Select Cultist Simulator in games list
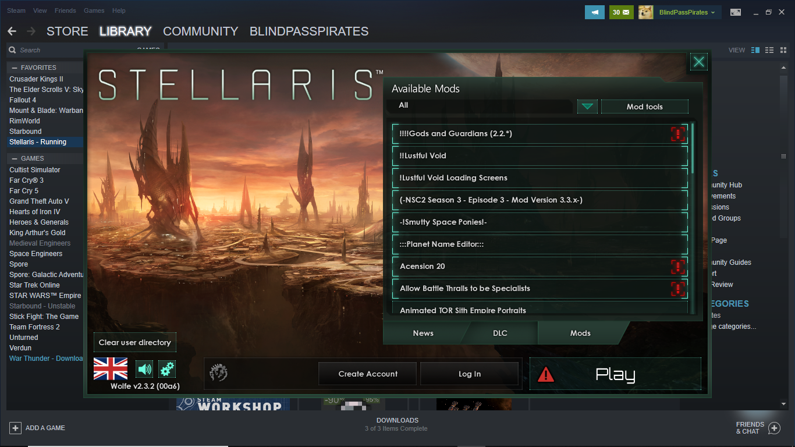The height and width of the screenshot is (447, 795). click(x=35, y=170)
